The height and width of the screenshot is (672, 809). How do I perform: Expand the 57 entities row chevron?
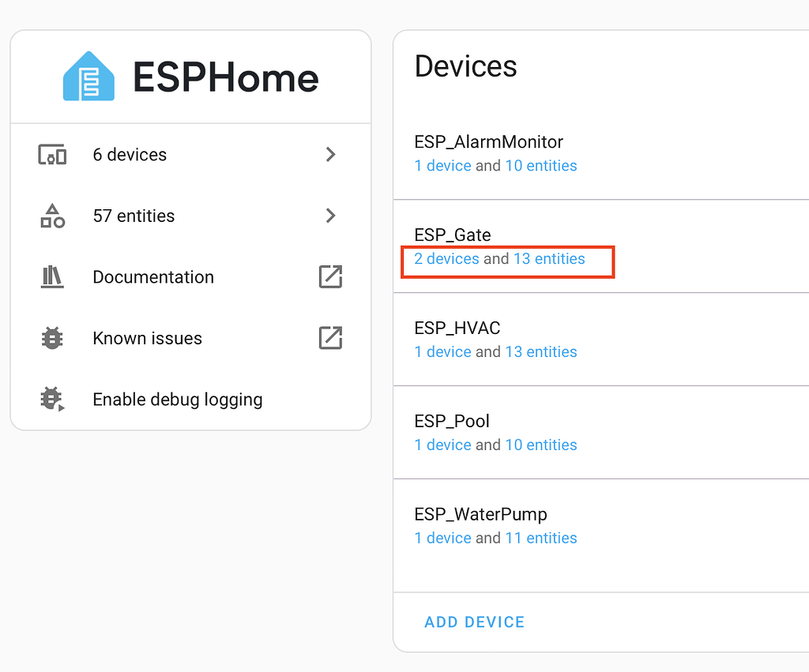(330, 215)
